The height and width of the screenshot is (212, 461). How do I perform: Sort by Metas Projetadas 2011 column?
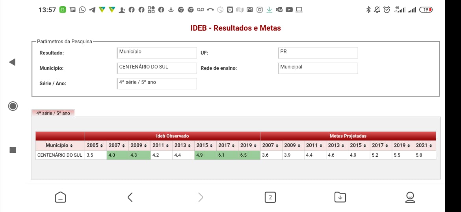pyautogui.click(x=315, y=145)
